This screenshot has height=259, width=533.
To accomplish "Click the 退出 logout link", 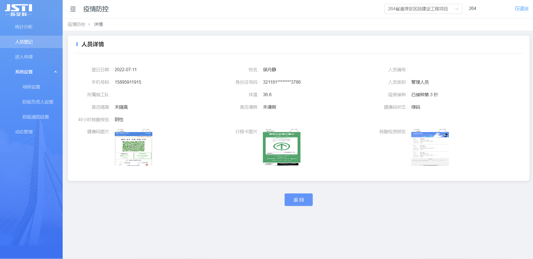I will (522, 9).
